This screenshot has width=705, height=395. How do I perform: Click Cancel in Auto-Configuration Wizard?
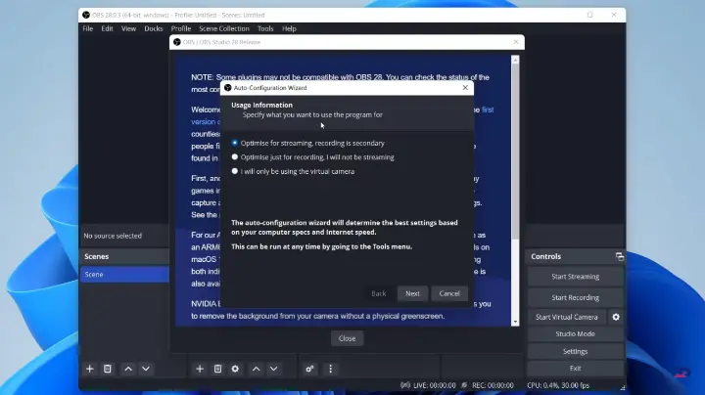(449, 293)
